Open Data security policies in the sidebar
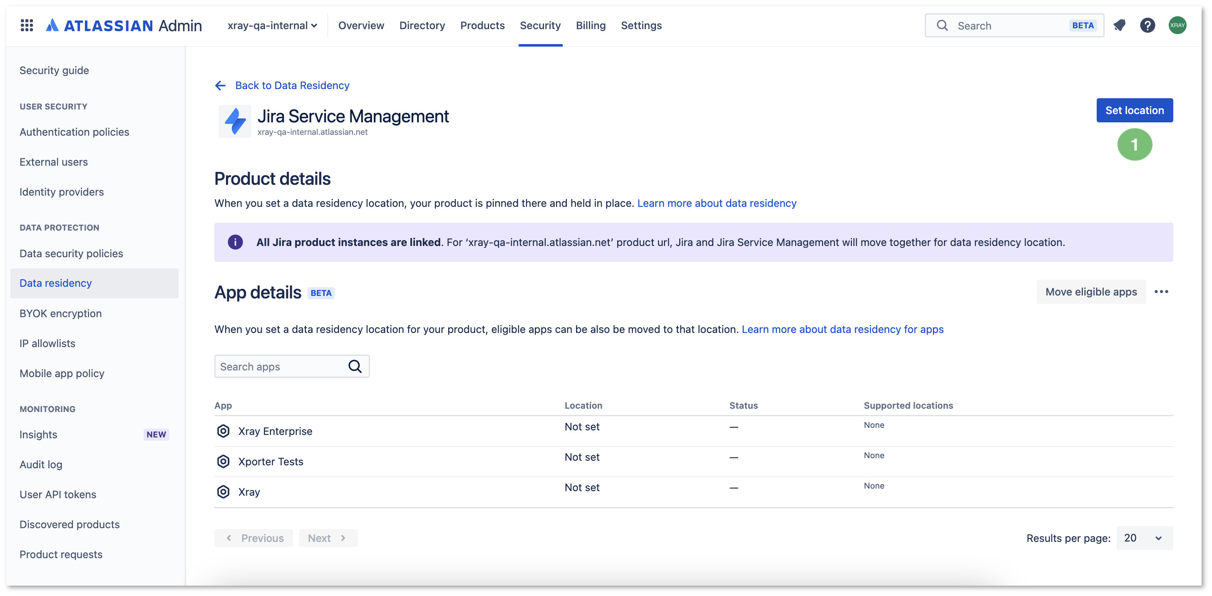 tap(71, 253)
